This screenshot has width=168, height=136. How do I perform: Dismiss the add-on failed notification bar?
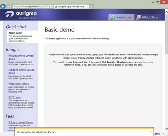[x=151, y=132]
